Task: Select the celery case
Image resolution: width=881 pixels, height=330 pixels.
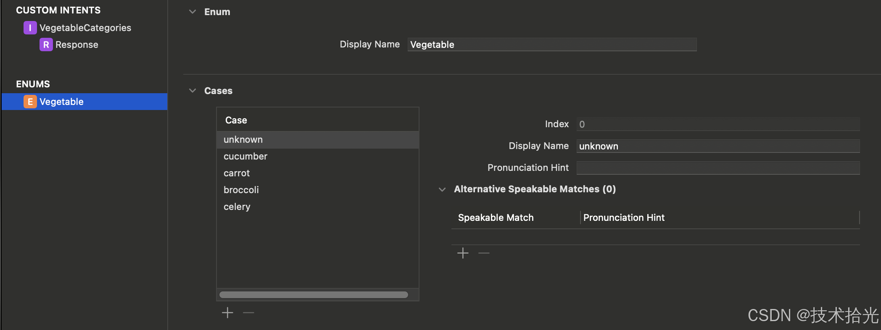Action: pos(318,207)
